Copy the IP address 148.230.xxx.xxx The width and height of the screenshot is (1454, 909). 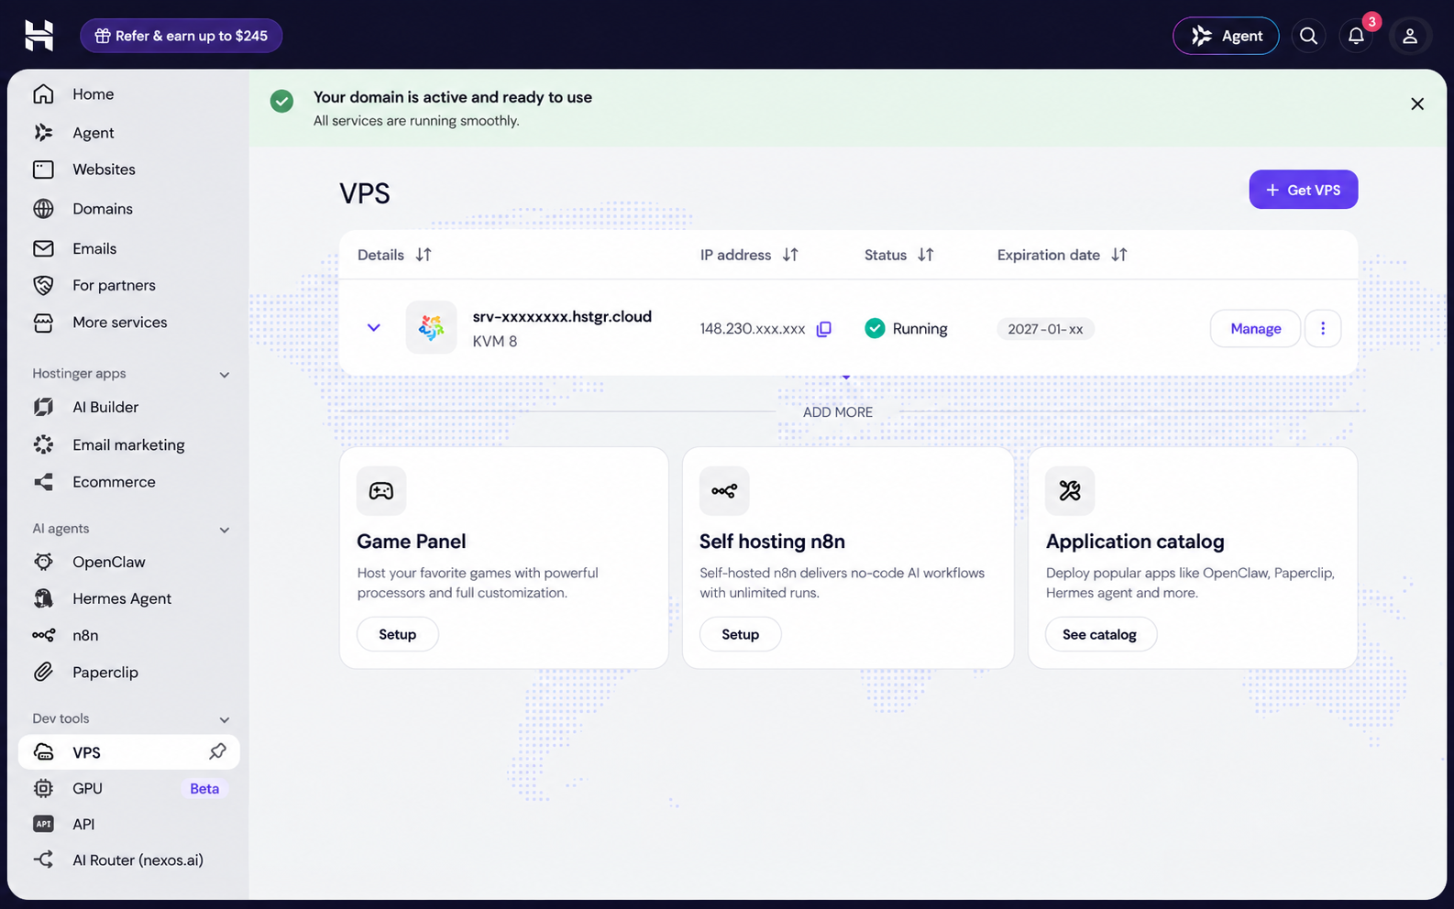[824, 329]
